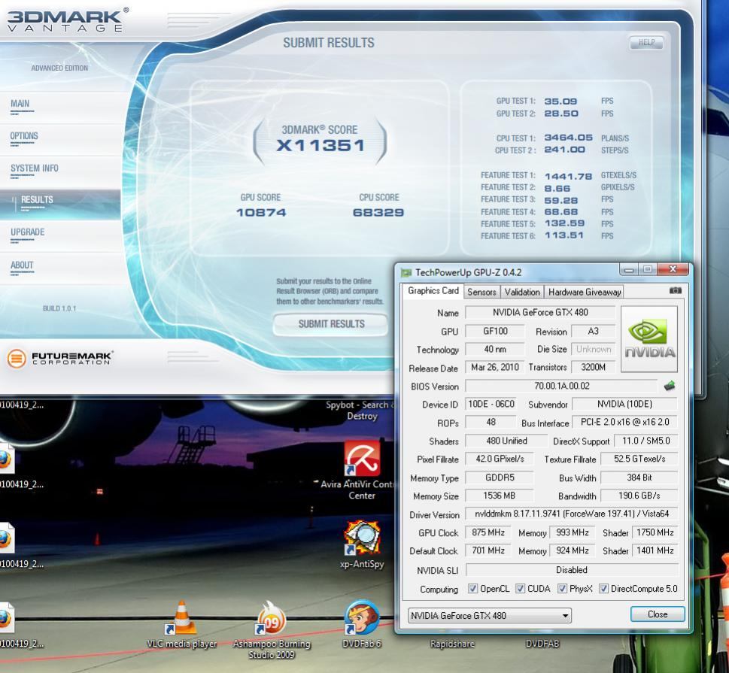
Task: Select the Graphics Card tab
Action: click(x=433, y=291)
